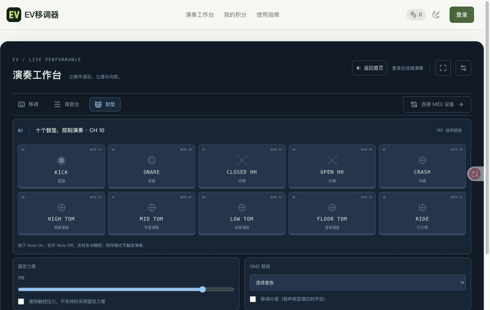Viewport: 490px width, 310px height.
Task: Open the credits coin counter
Action: point(416,15)
